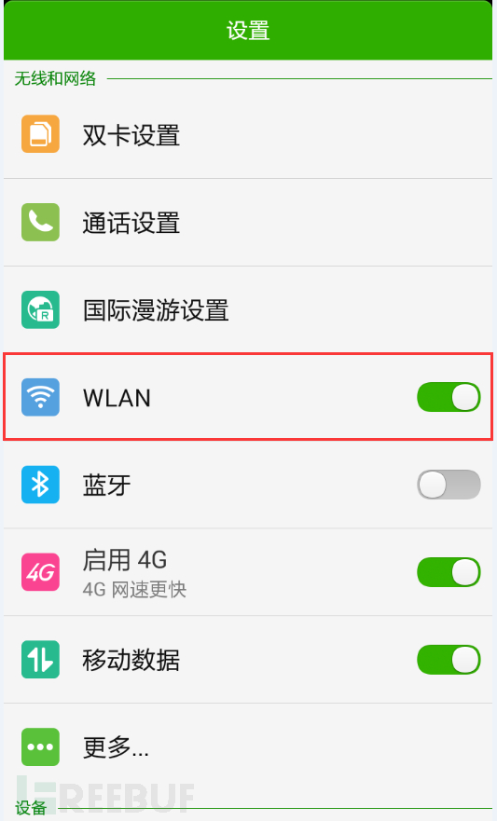Tap the orange dual SIM card icon

[40, 134]
